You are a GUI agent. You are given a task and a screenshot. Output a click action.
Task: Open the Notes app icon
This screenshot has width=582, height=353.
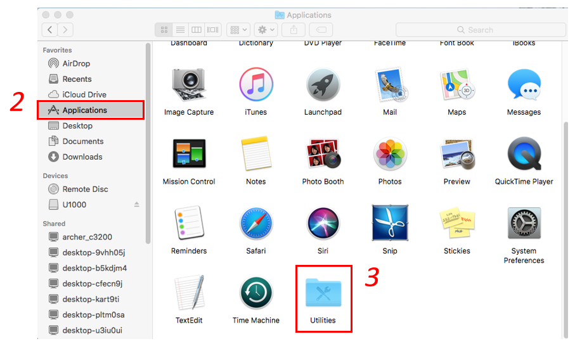pyautogui.click(x=255, y=153)
